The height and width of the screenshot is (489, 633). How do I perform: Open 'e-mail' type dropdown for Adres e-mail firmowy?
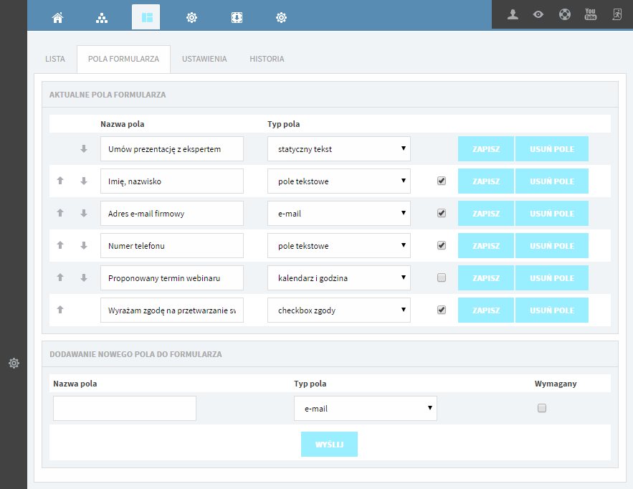pos(338,213)
